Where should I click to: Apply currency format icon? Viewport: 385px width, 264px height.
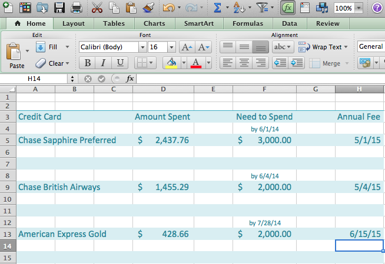point(365,63)
